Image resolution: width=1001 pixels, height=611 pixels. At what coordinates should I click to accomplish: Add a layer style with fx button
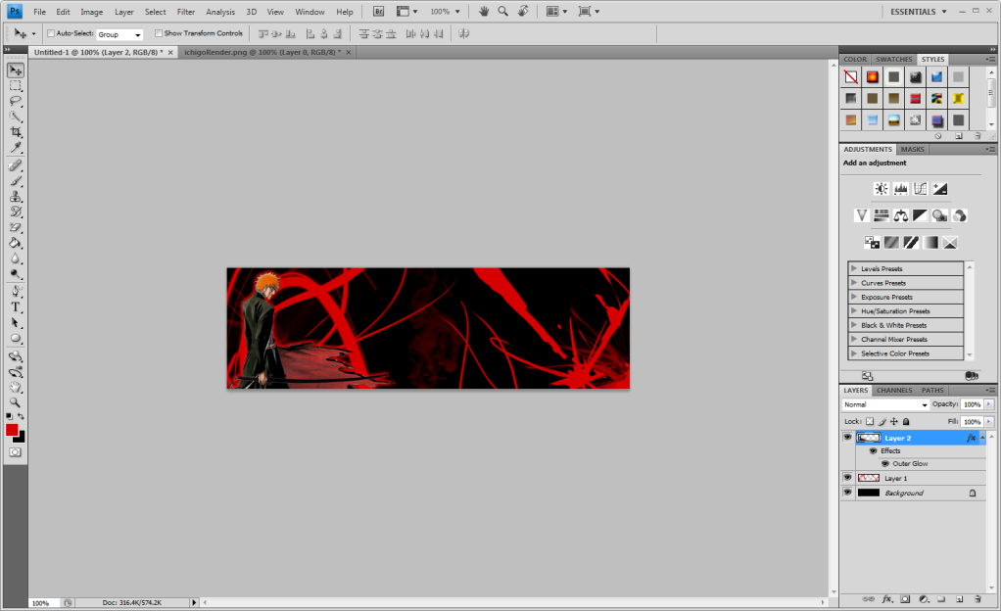(887, 599)
